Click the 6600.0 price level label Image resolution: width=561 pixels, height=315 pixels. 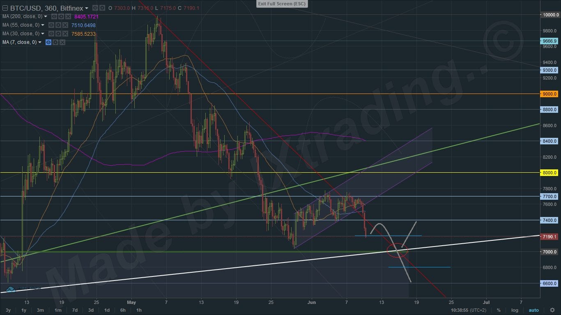[x=550, y=283]
